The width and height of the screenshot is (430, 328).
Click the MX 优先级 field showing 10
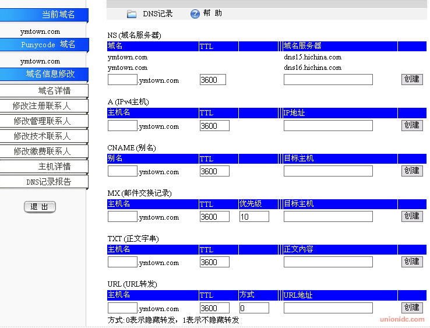pos(254,217)
